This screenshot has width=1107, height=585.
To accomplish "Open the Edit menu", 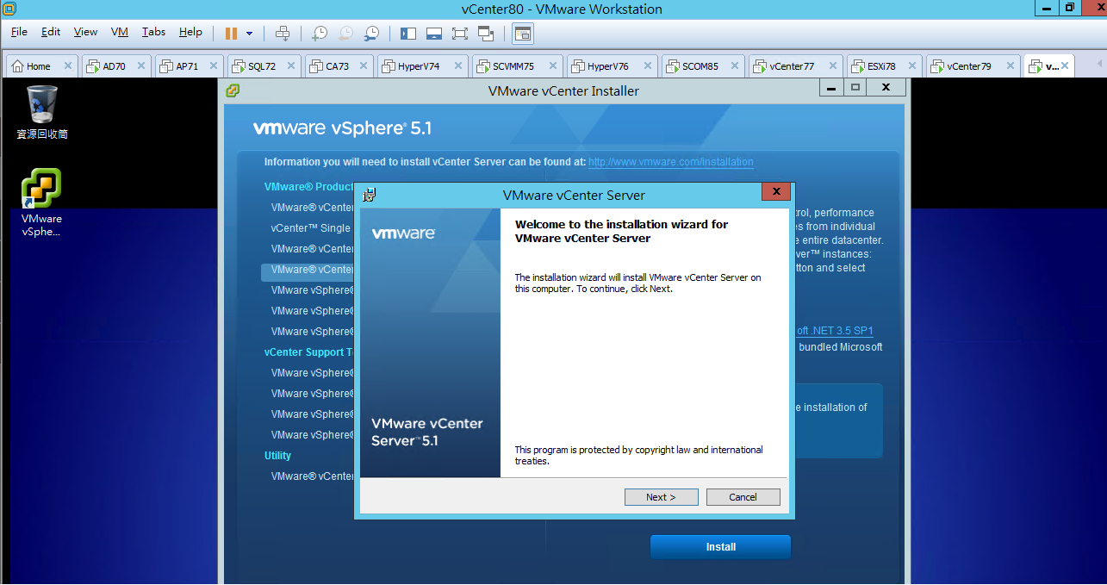I will 51,32.
